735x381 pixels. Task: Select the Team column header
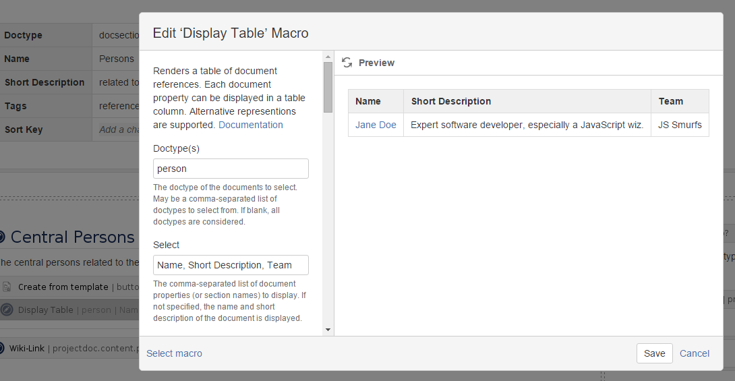pyautogui.click(x=671, y=101)
